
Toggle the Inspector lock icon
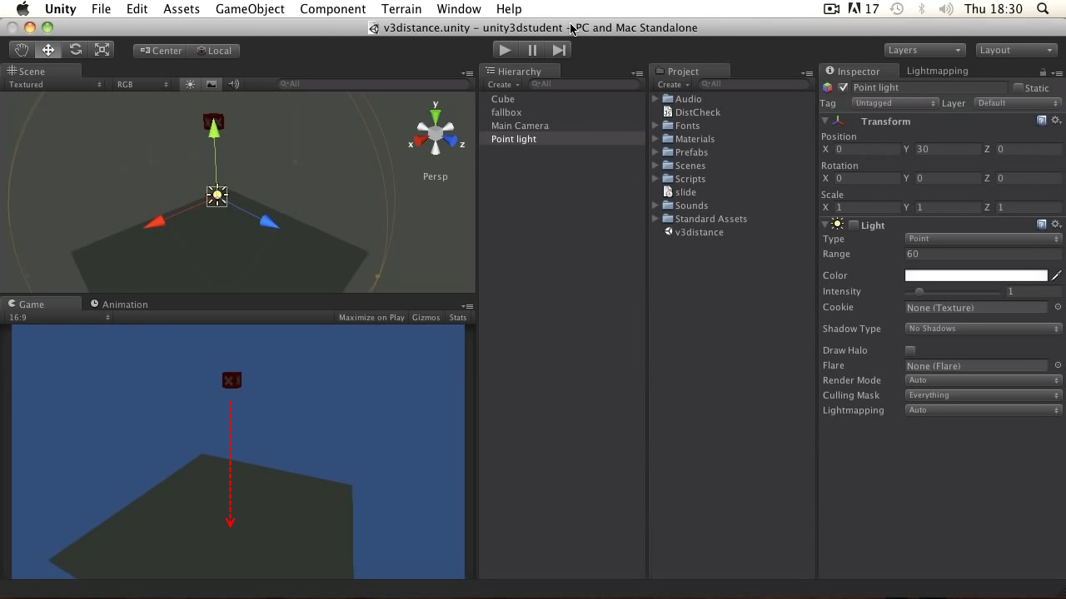(1043, 72)
